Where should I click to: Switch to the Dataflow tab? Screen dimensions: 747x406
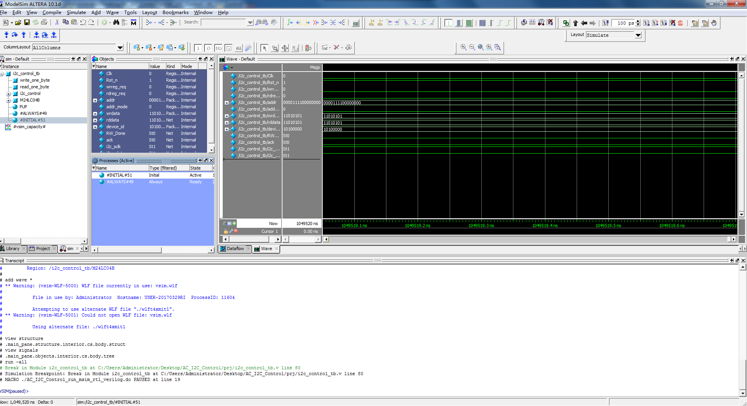235,249
